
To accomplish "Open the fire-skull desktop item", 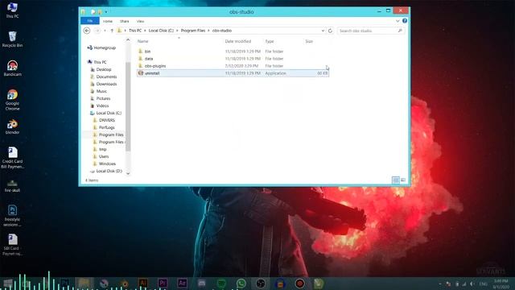I will (x=13, y=186).
